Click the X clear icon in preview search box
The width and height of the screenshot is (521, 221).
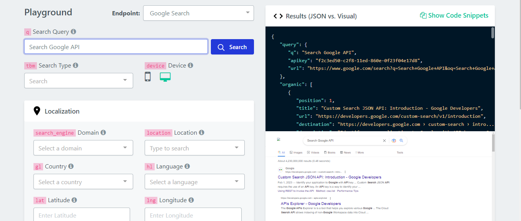pos(384,141)
